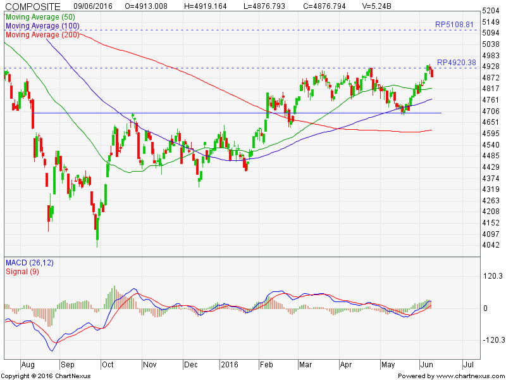Select Moving Average (100) legend label
Image resolution: width=506 pixels, height=380 pixels.
pyautogui.click(x=42, y=26)
